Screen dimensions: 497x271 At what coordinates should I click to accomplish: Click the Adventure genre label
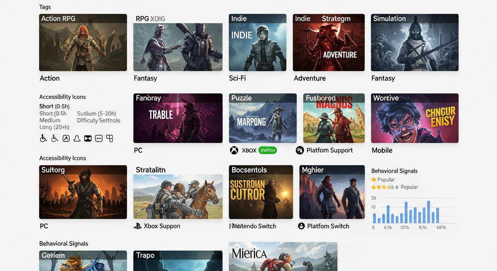tap(310, 78)
